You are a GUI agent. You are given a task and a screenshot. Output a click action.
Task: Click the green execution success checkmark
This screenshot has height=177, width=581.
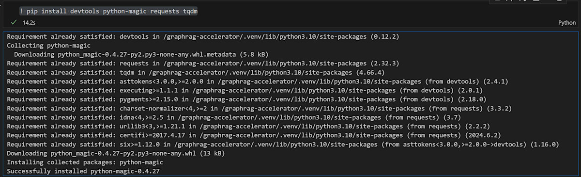coord(13,22)
